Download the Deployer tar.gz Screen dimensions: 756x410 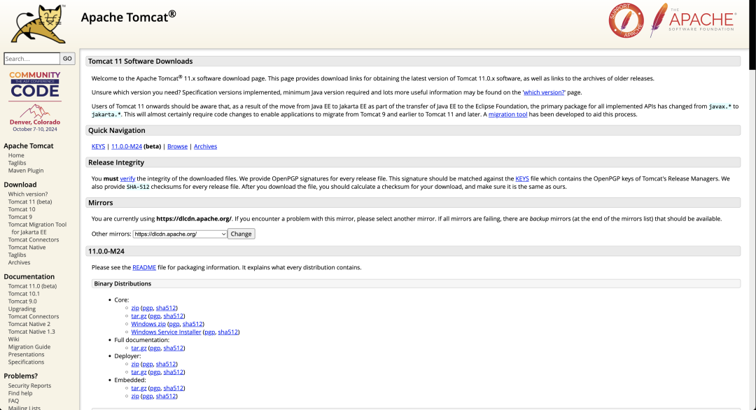point(139,372)
